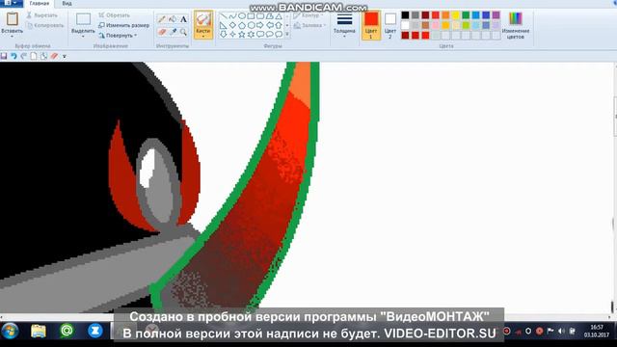
Task: Choose the Line shape
Action: tap(223, 16)
